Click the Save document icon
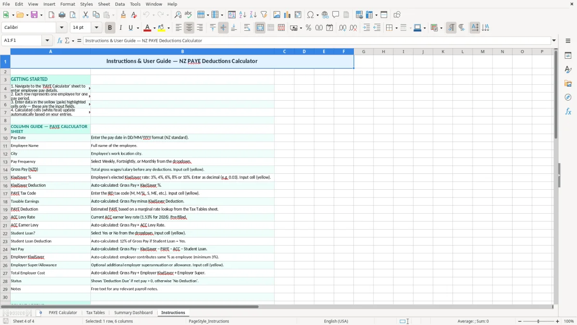Image resolution: width=577 pixels, height=325 pixels. point(34,15)
